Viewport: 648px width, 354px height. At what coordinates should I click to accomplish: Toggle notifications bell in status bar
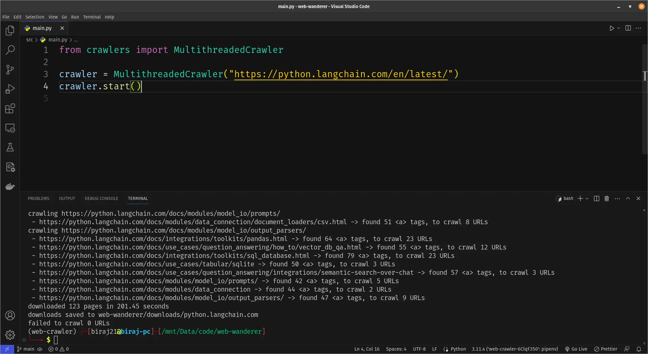pos(639,349)
